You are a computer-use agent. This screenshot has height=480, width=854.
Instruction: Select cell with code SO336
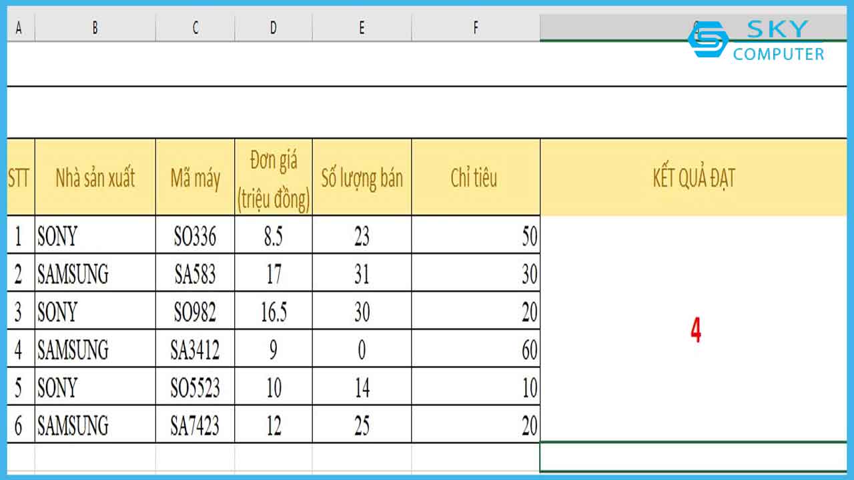(195, 235)
